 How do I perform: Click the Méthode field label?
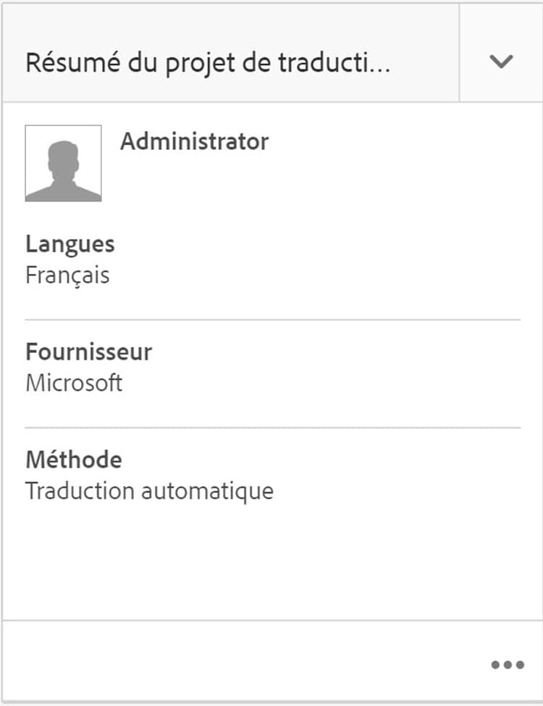[74, 460]
